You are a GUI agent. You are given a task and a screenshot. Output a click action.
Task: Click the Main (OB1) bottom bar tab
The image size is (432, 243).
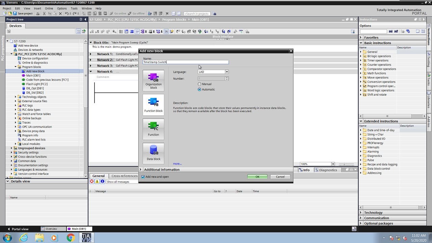[79, 229]
